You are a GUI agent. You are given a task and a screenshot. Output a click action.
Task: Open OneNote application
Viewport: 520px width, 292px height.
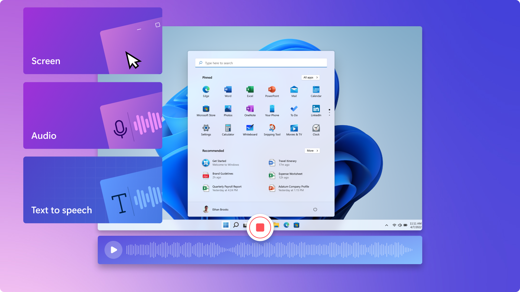pyautogui.click(x=250, y=109)
